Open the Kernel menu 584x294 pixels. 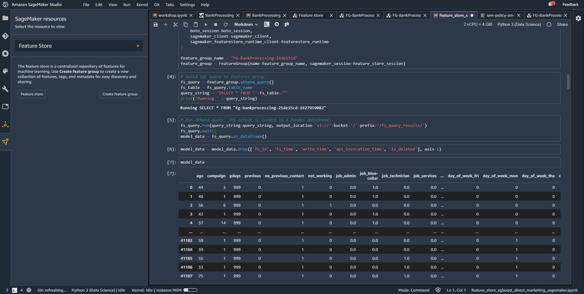click(142, 5)
